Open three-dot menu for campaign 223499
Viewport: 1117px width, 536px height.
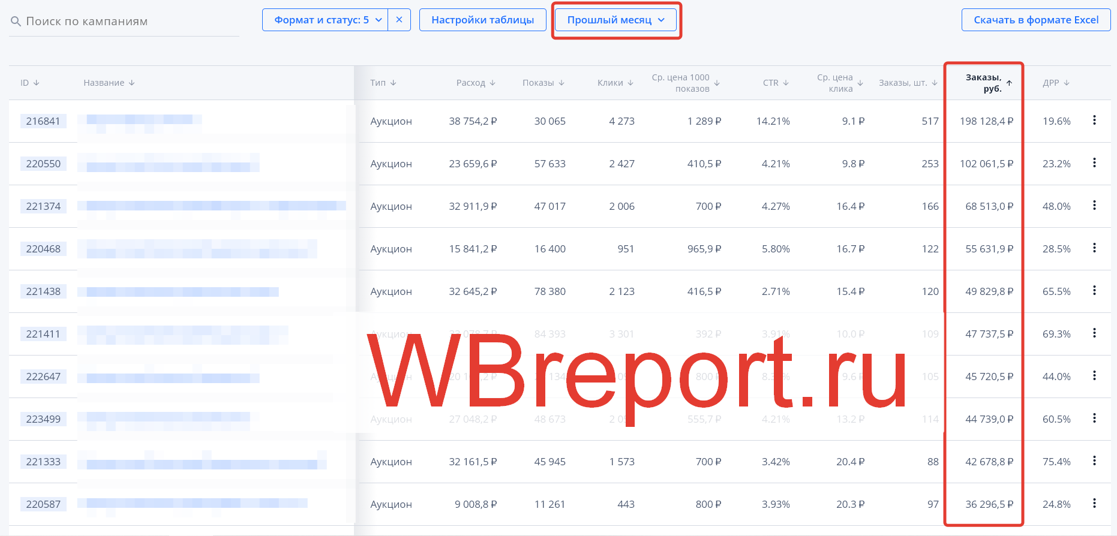click(1094, 418)
